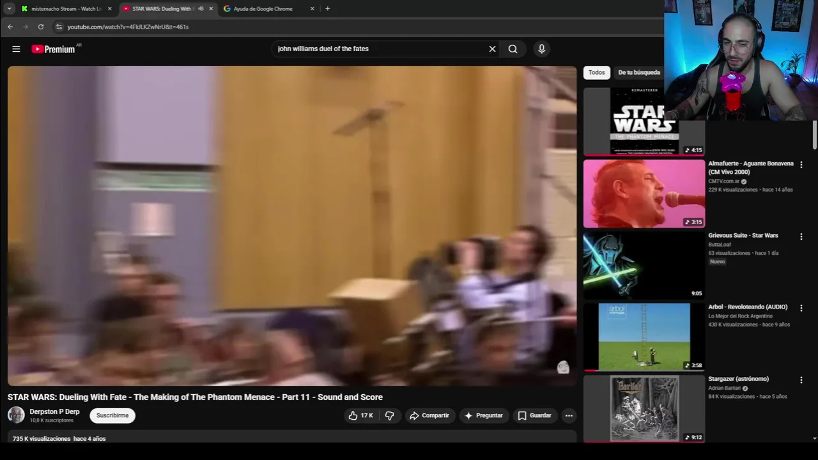Close the STAR WARS YouTube tab

pos(211,9)
